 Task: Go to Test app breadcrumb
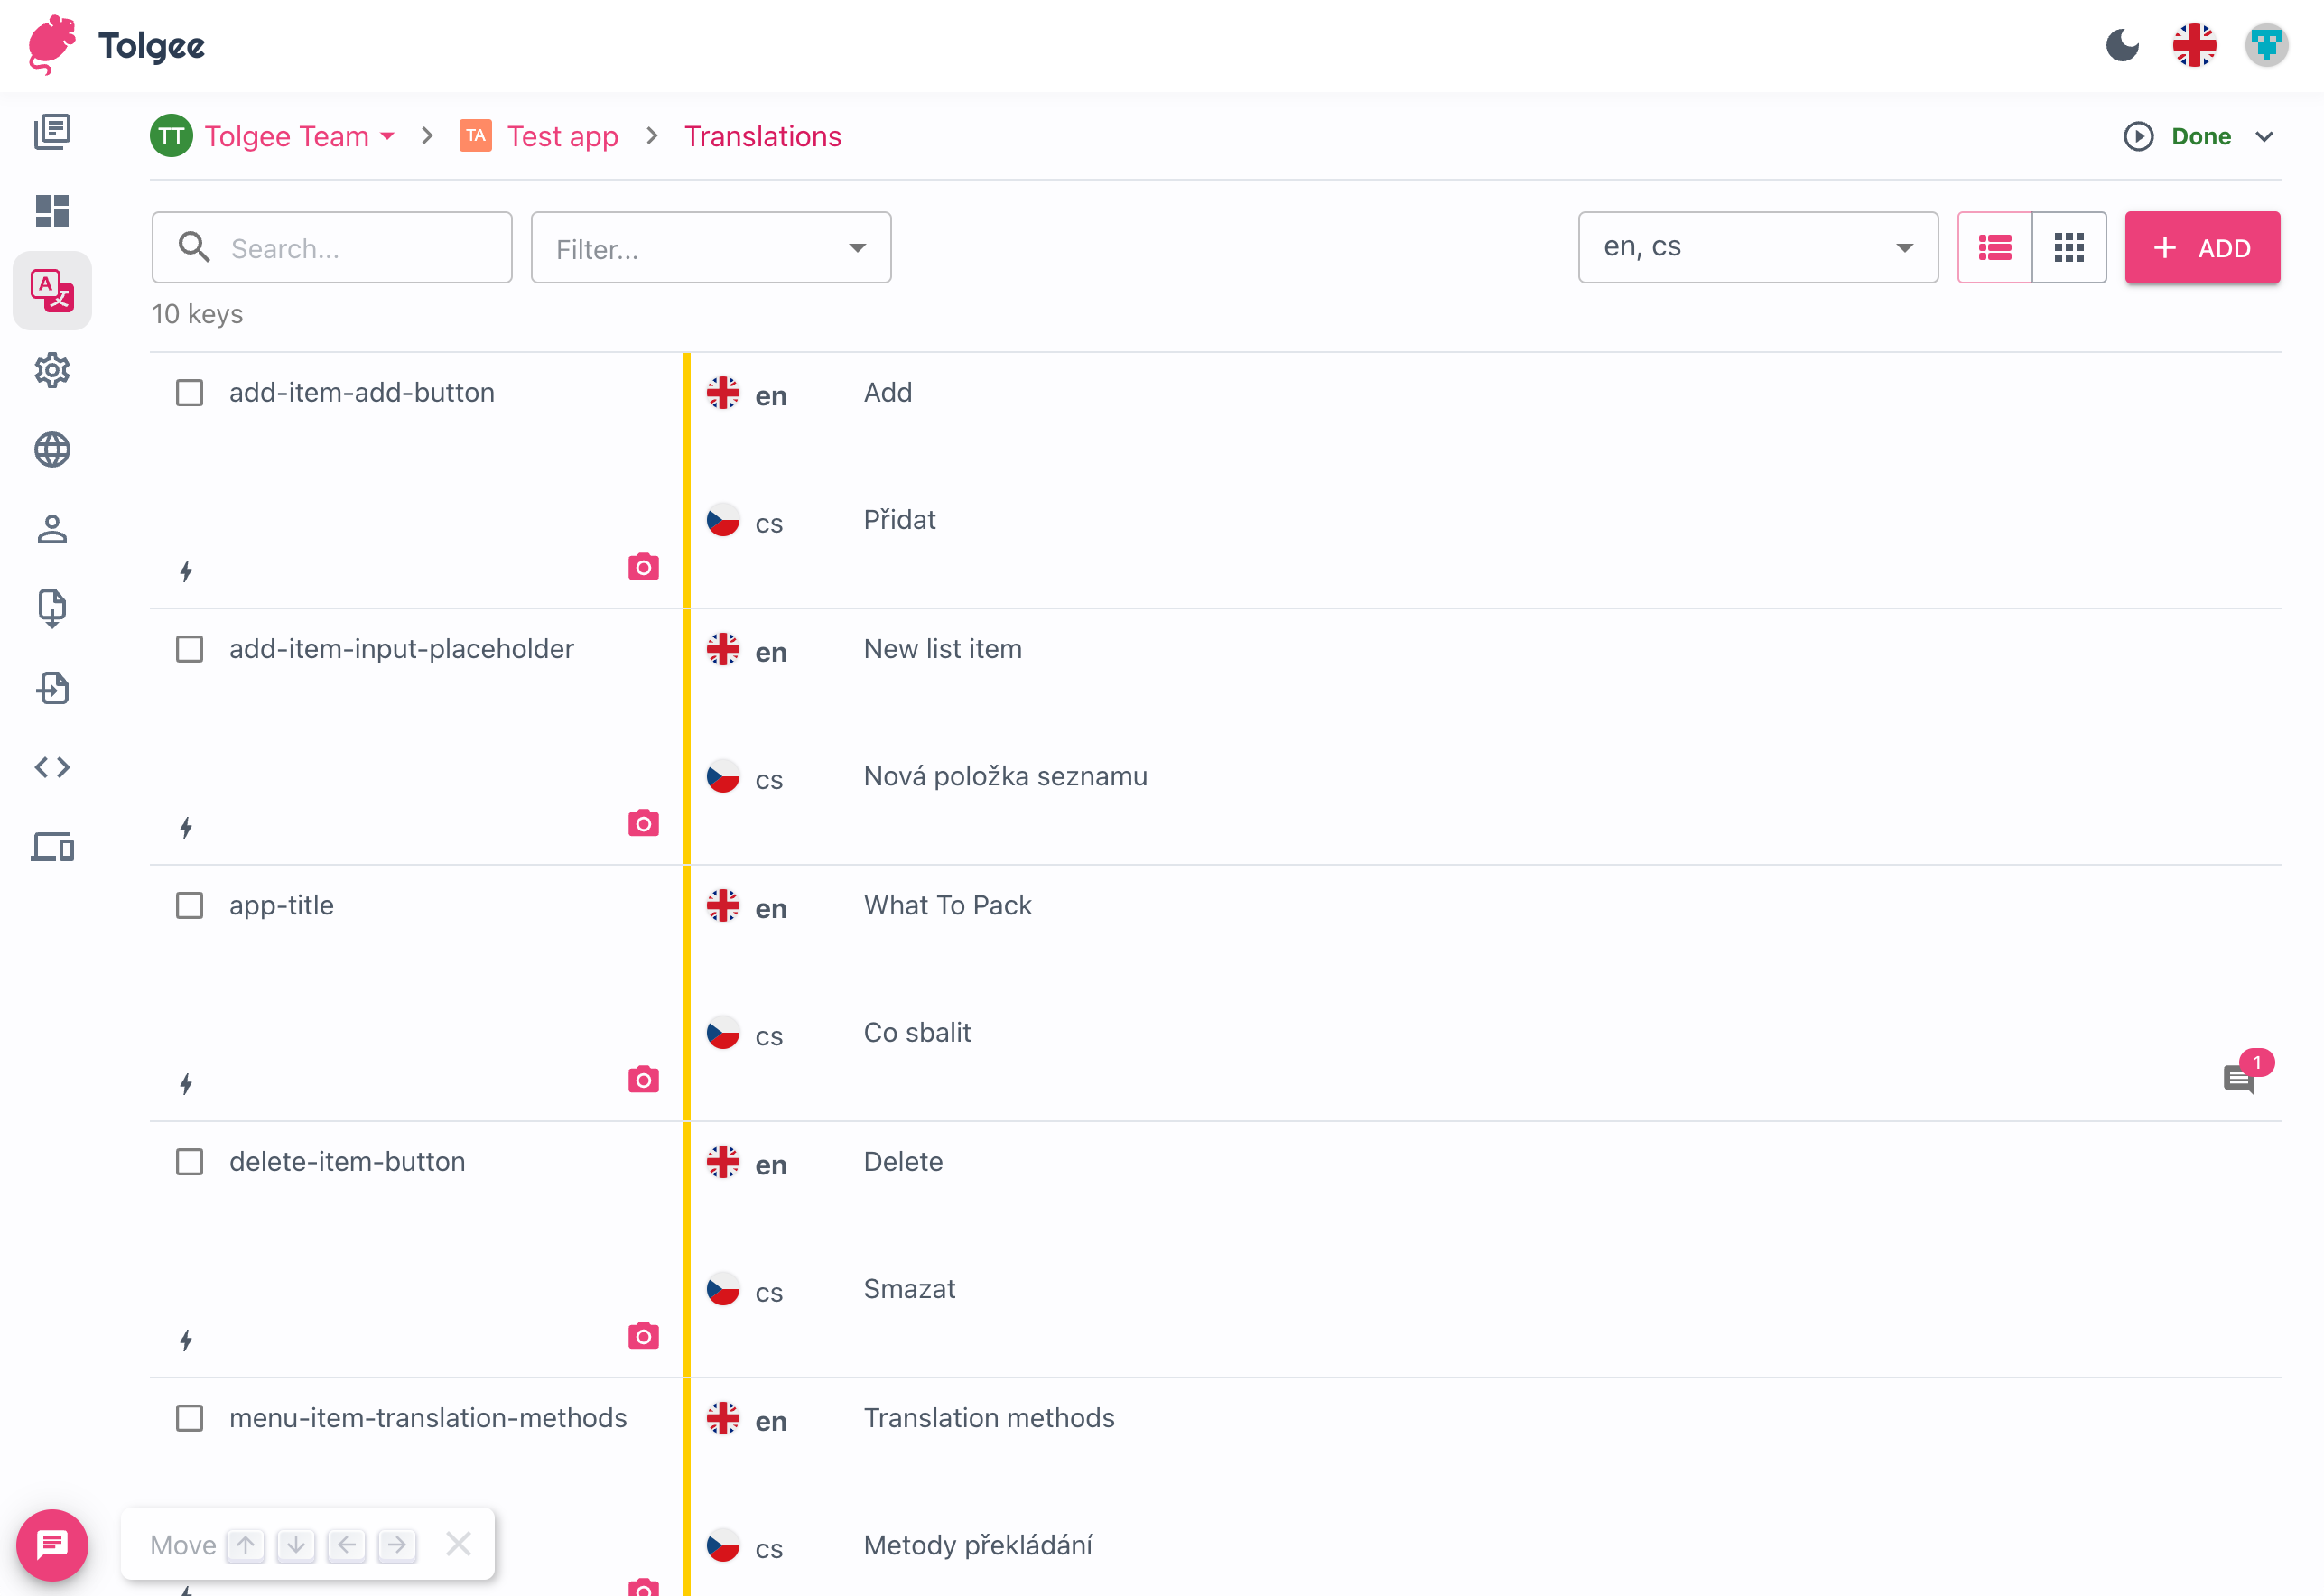click(x=562, y=136)
